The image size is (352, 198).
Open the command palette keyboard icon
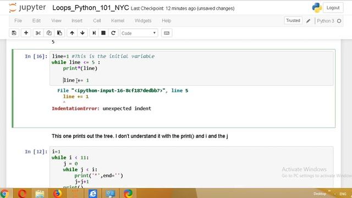[167, 33]
